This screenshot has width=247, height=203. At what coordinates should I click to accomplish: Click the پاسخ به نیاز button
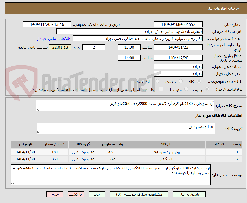[189, 194]
